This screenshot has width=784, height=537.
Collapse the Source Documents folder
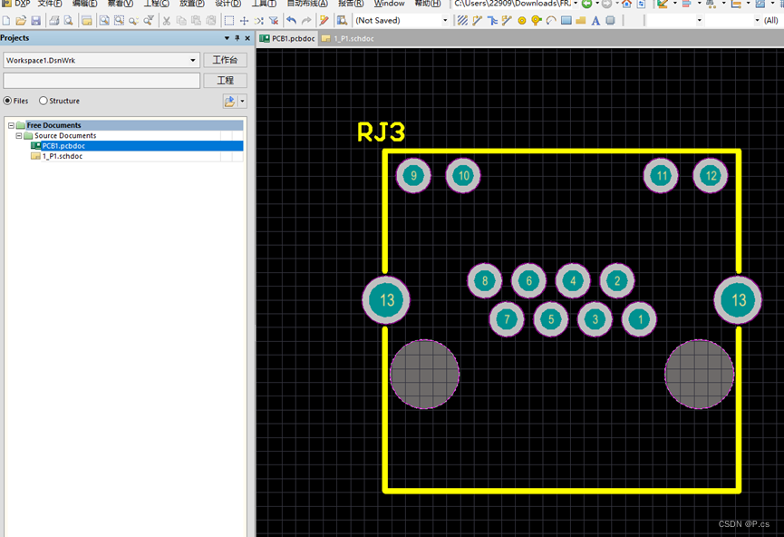pyautogui.click(x=19, y=136)
